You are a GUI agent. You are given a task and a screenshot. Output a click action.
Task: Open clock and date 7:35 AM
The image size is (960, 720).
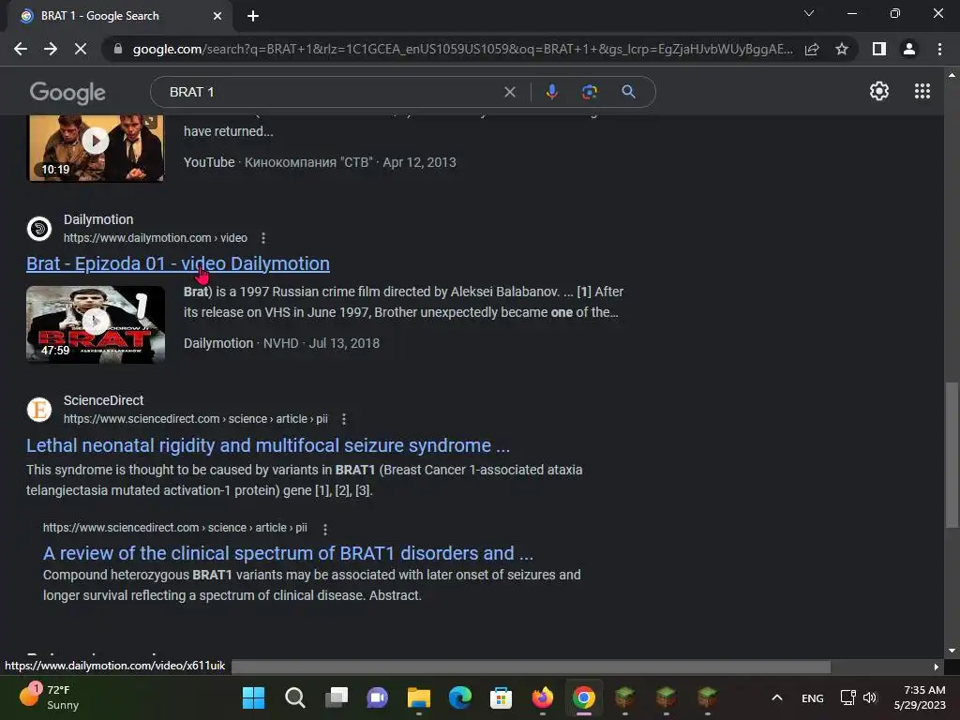920,697
